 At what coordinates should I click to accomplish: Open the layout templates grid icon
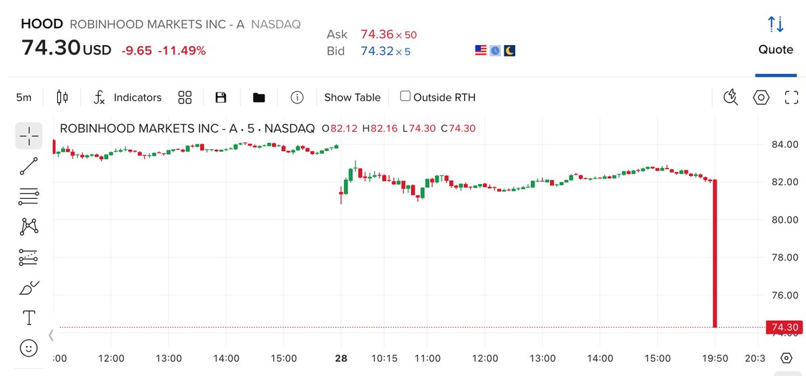185,97
